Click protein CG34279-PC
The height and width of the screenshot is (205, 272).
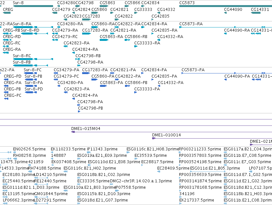click(66, 76)
